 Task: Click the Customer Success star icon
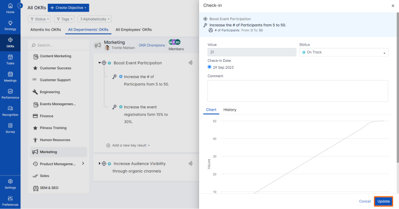[x=35, y=68]
